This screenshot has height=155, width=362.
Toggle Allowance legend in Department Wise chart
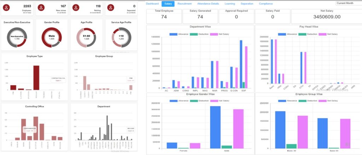(179, 34)
